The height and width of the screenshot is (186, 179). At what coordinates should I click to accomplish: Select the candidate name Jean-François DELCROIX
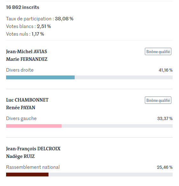33,149
